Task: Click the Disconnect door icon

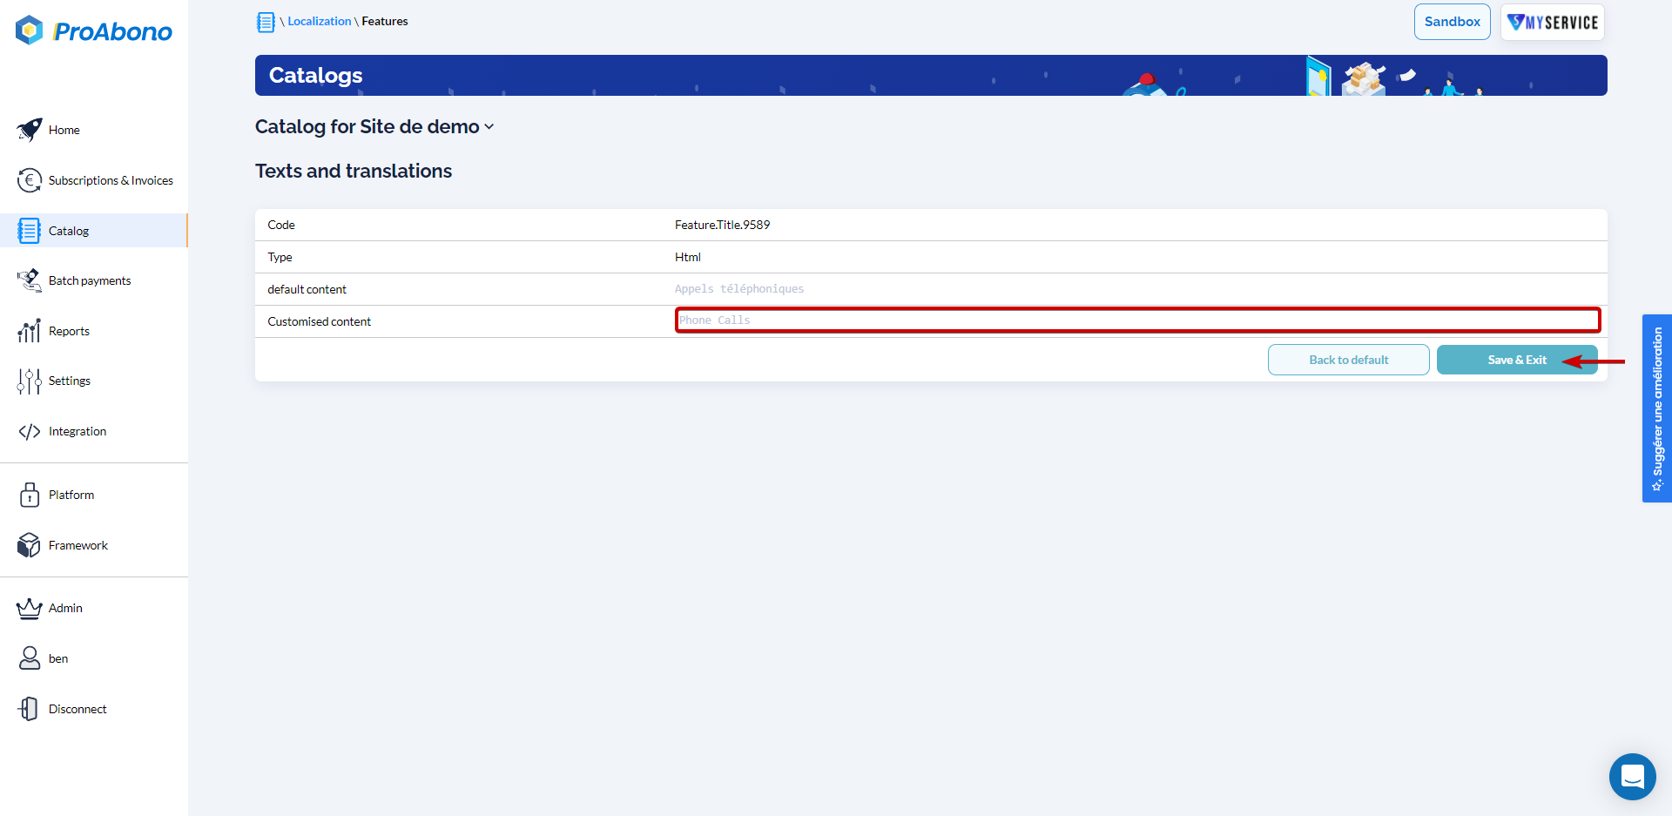Action: [29, 709]
